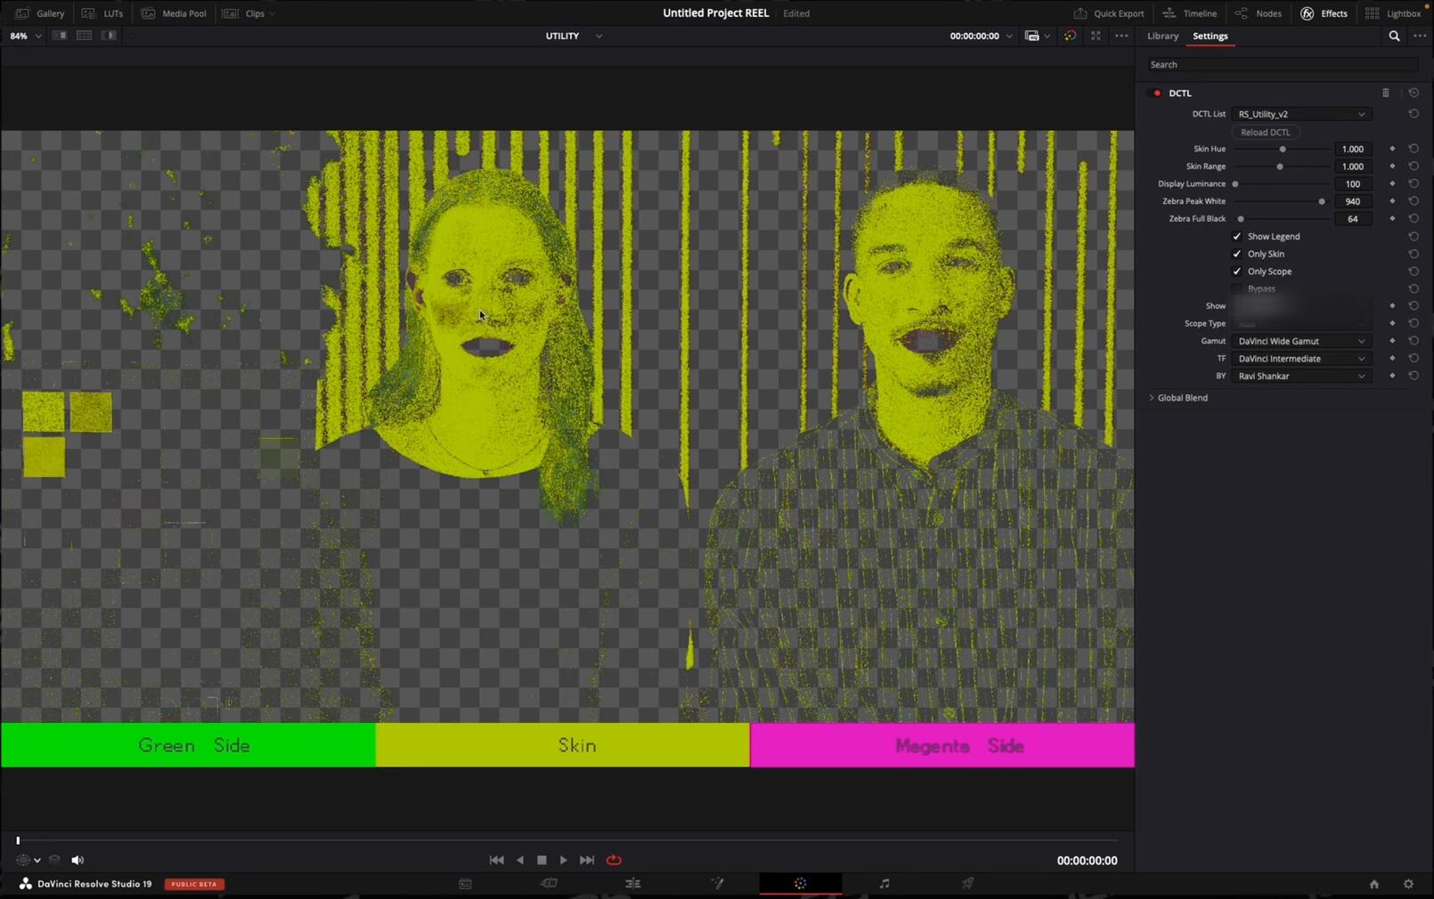Click the speaker mute icon
This screenshot has width=1434, height=899.
[77, 860]
